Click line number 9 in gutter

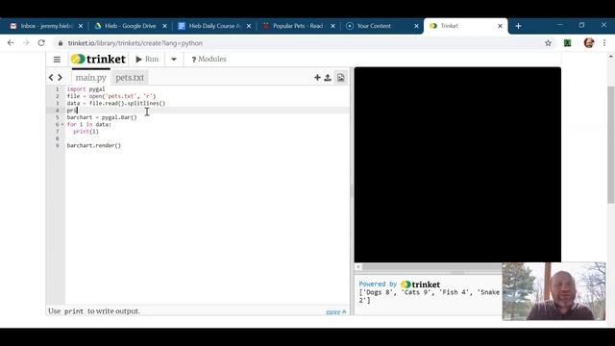pos(58,145)
